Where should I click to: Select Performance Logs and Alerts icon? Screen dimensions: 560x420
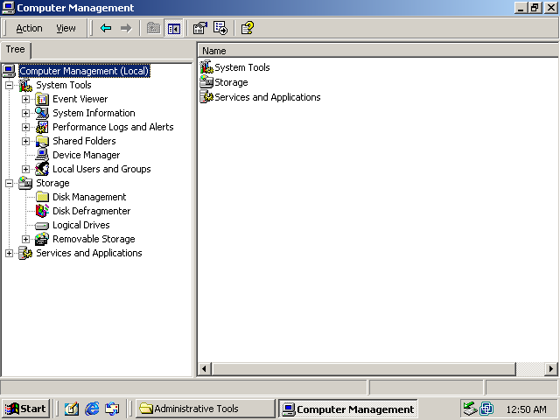point(42,127)
